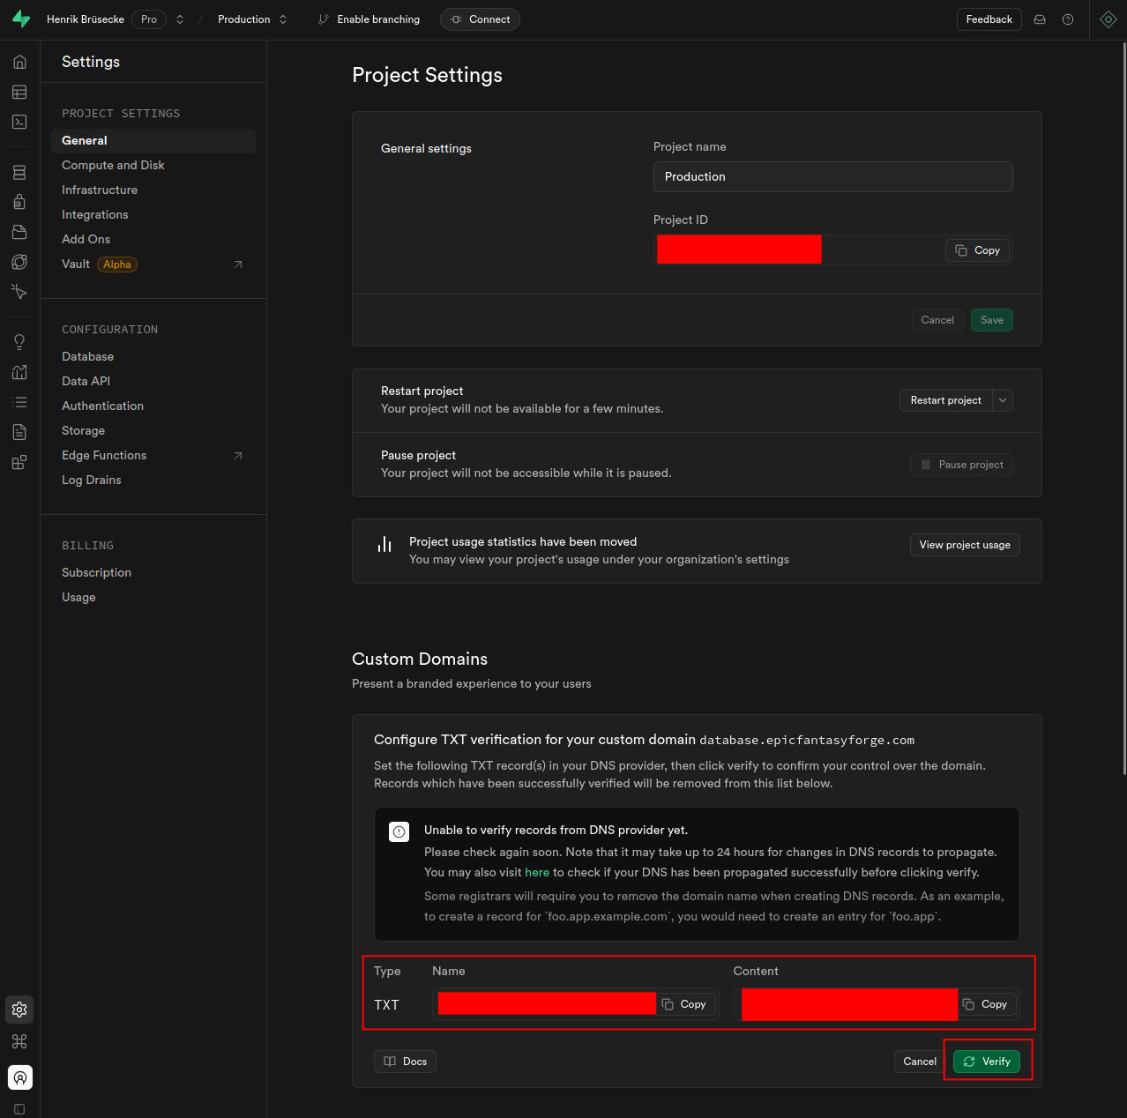Click the Feedback button
The image size is (1127, 1118).
[x=989, y=19]
